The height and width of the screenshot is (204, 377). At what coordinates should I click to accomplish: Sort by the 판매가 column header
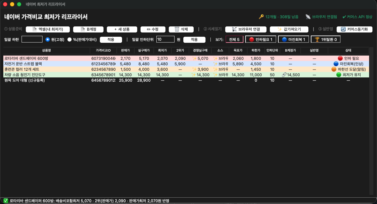[x=125, y=50]
